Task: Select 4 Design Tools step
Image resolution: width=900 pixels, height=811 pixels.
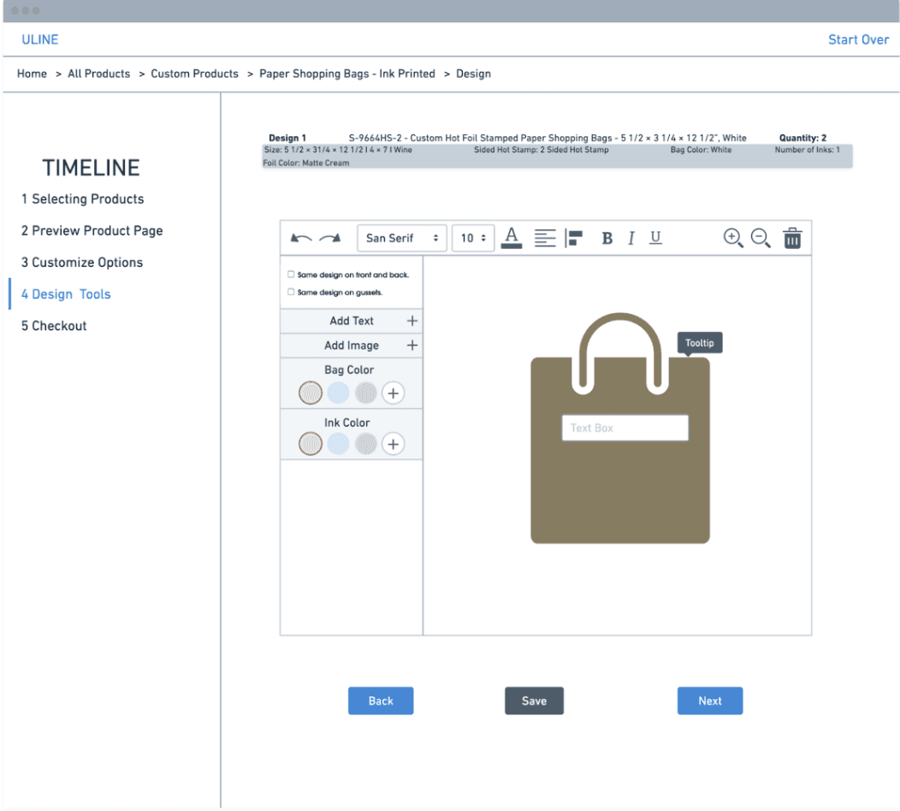Action: (66, 294)
